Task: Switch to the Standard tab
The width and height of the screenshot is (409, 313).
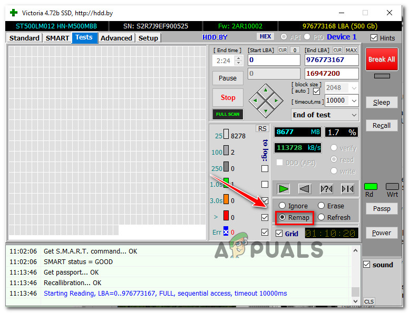Action: pos(24,38)
